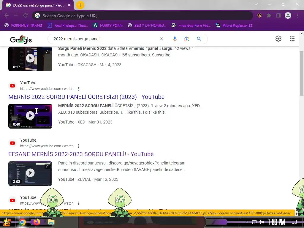Open 'EFSANE MERNİS 2022-2023 SORGU PANELİ!' result
304x228 pixels.
point(81,154)
